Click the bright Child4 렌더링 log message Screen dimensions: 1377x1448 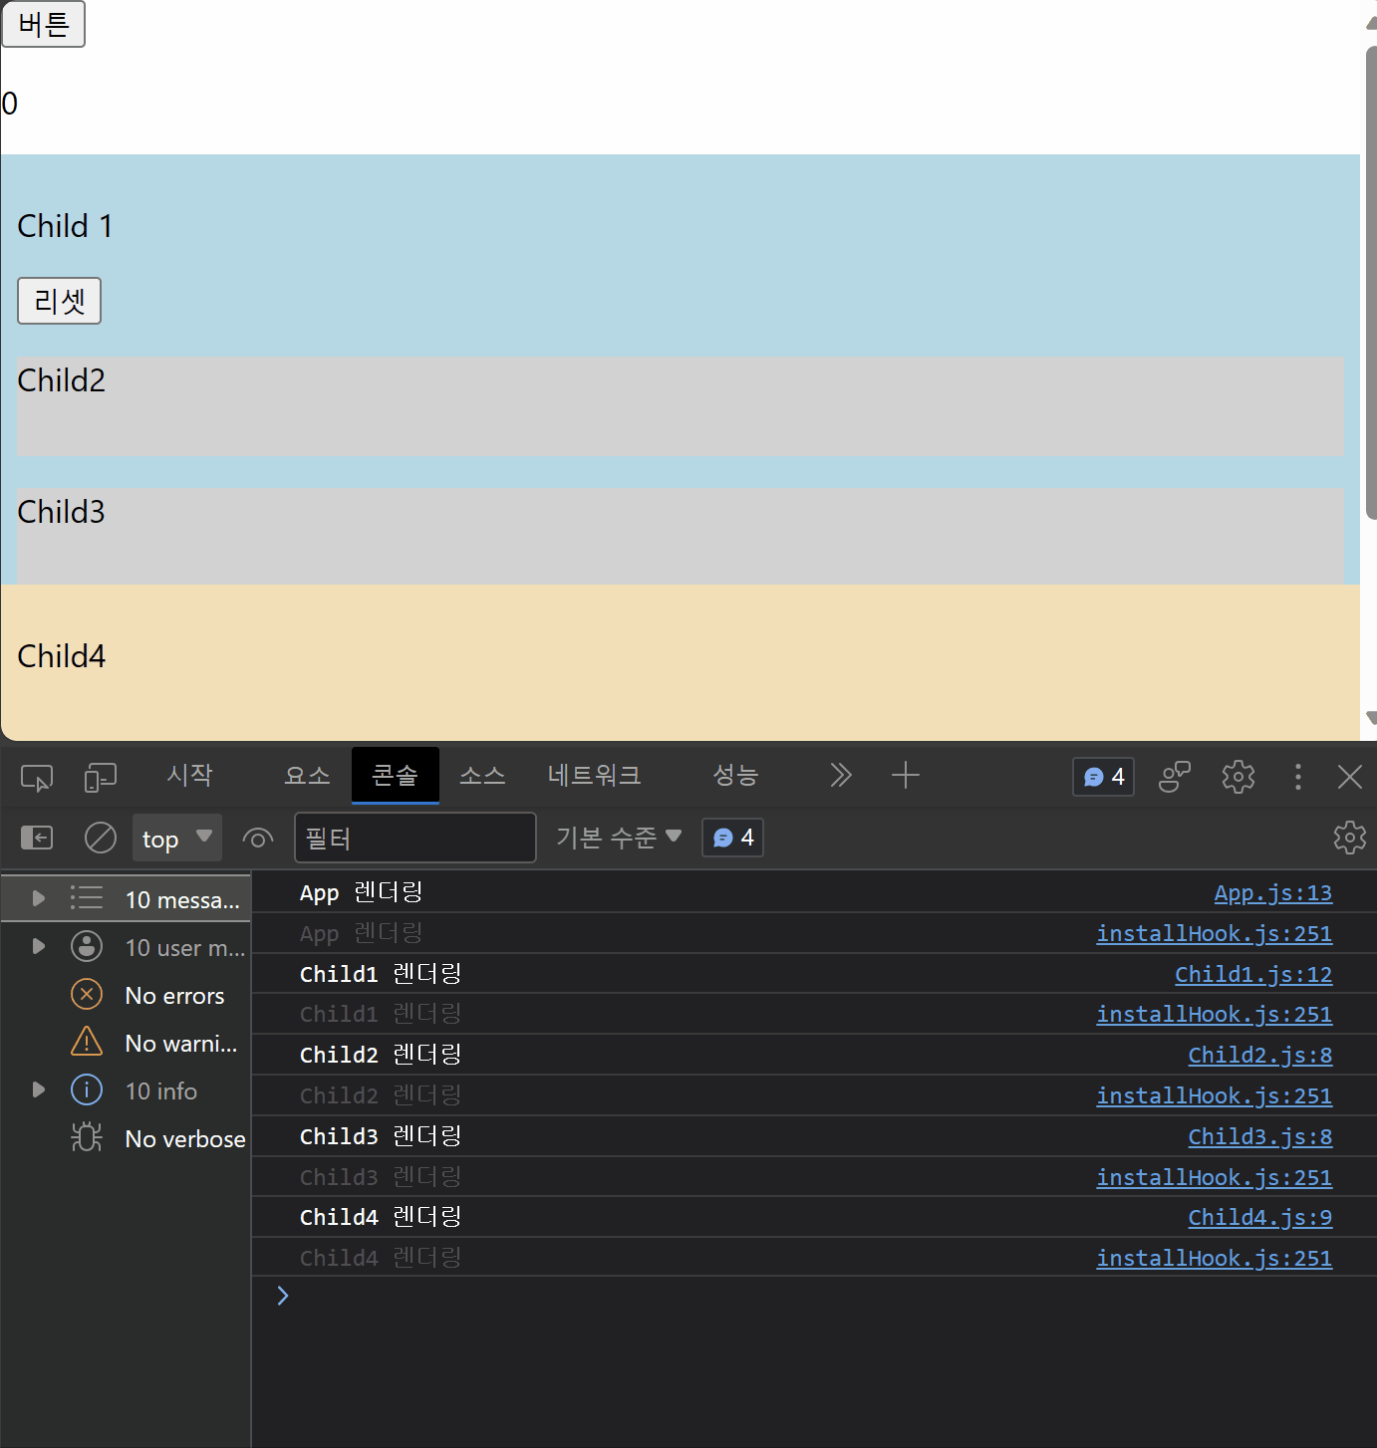pyautogui.click(x=381, y=1217)
